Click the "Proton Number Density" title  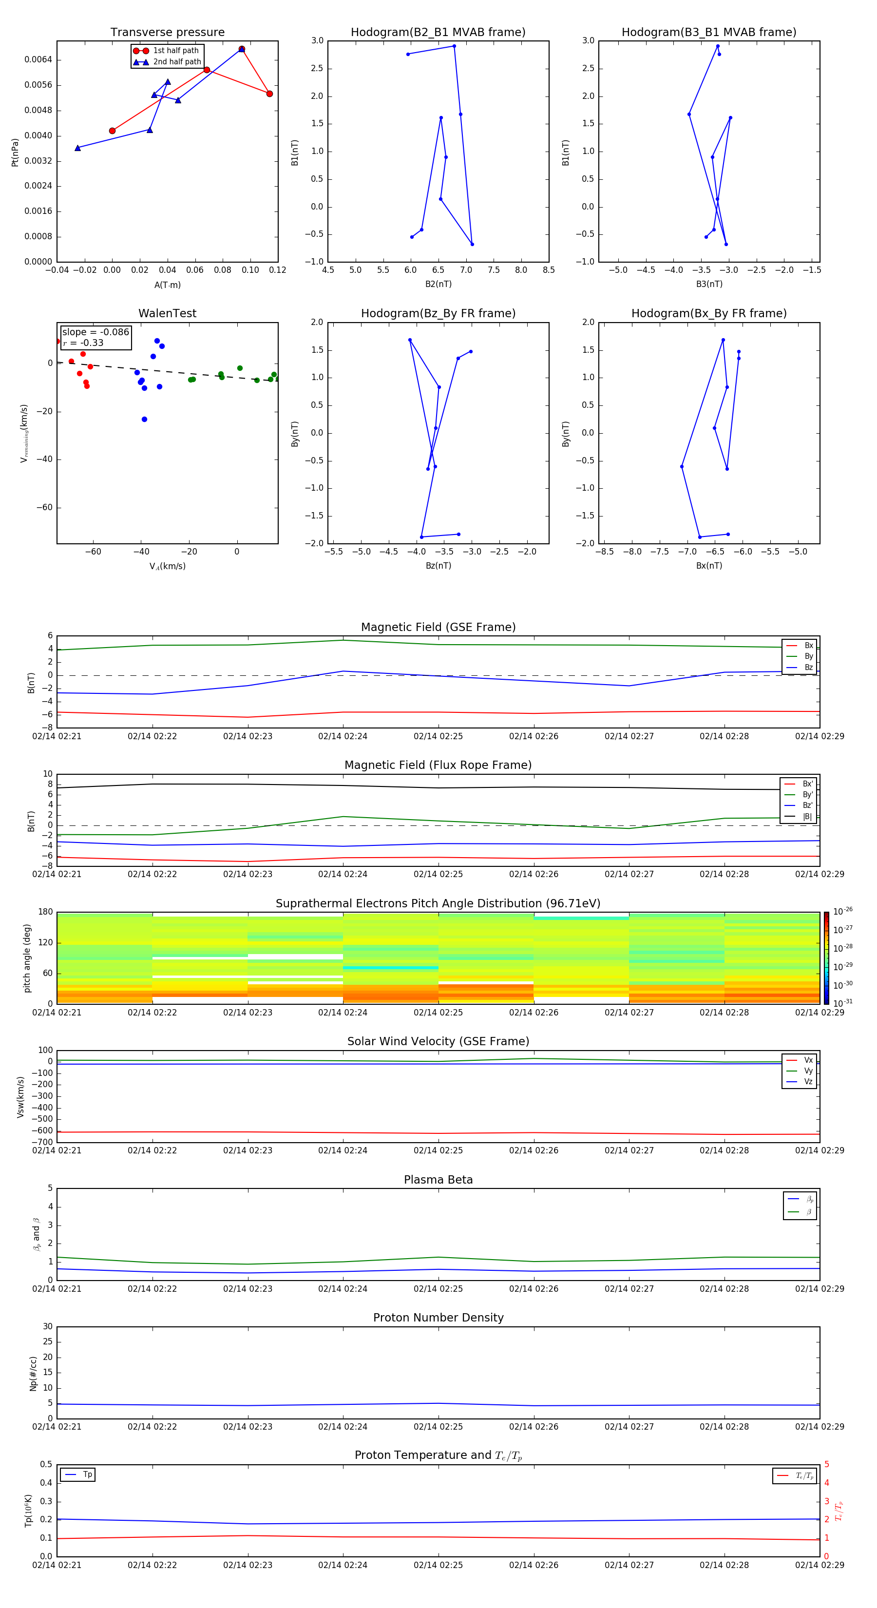[438, 1318]
